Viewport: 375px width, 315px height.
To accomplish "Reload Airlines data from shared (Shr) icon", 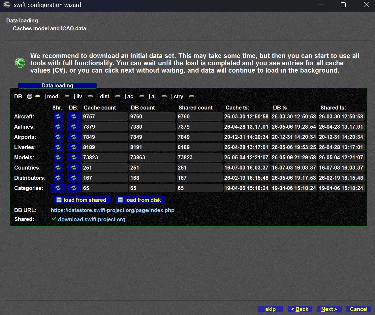I will [x=58, y=127].
